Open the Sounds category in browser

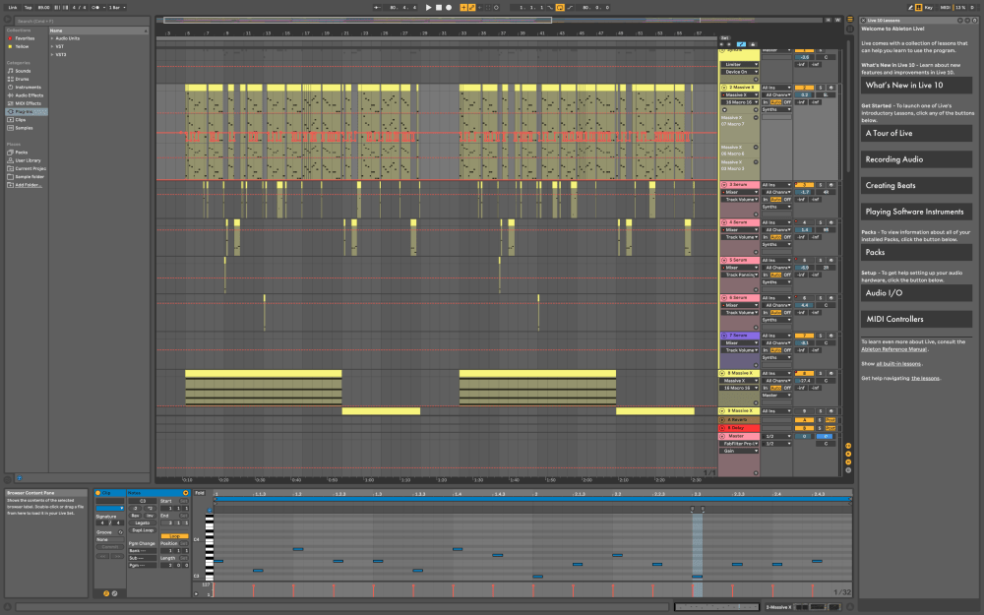(22, 71)
